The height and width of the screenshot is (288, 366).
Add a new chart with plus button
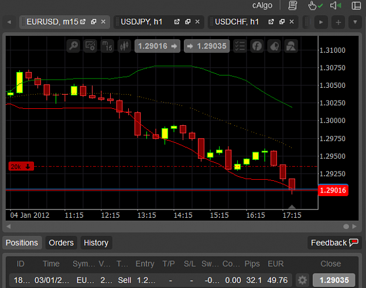pyautogui.click(x=338, y=22)
